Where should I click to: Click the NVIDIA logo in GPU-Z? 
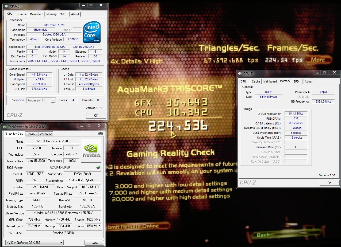pyautogui.click(x=91, y=151)
